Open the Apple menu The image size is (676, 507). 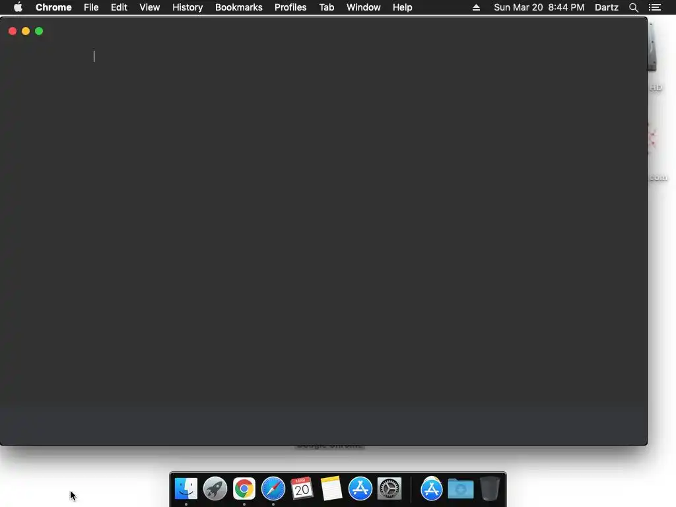point(18,7)
